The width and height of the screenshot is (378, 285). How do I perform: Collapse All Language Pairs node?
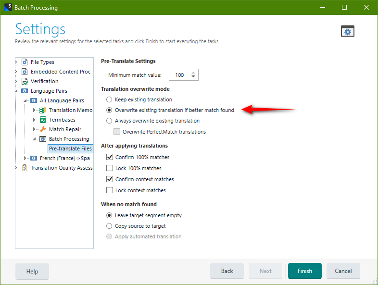(25, 101)
